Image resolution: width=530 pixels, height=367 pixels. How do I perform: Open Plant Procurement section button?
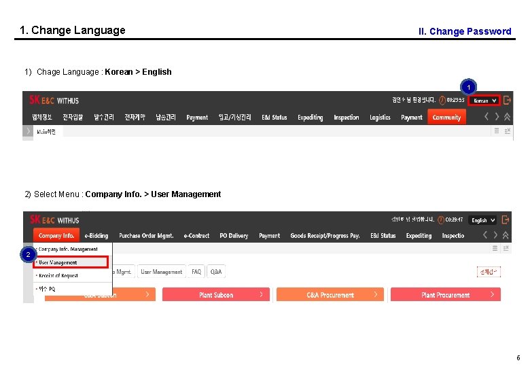(x=446, y=295)
